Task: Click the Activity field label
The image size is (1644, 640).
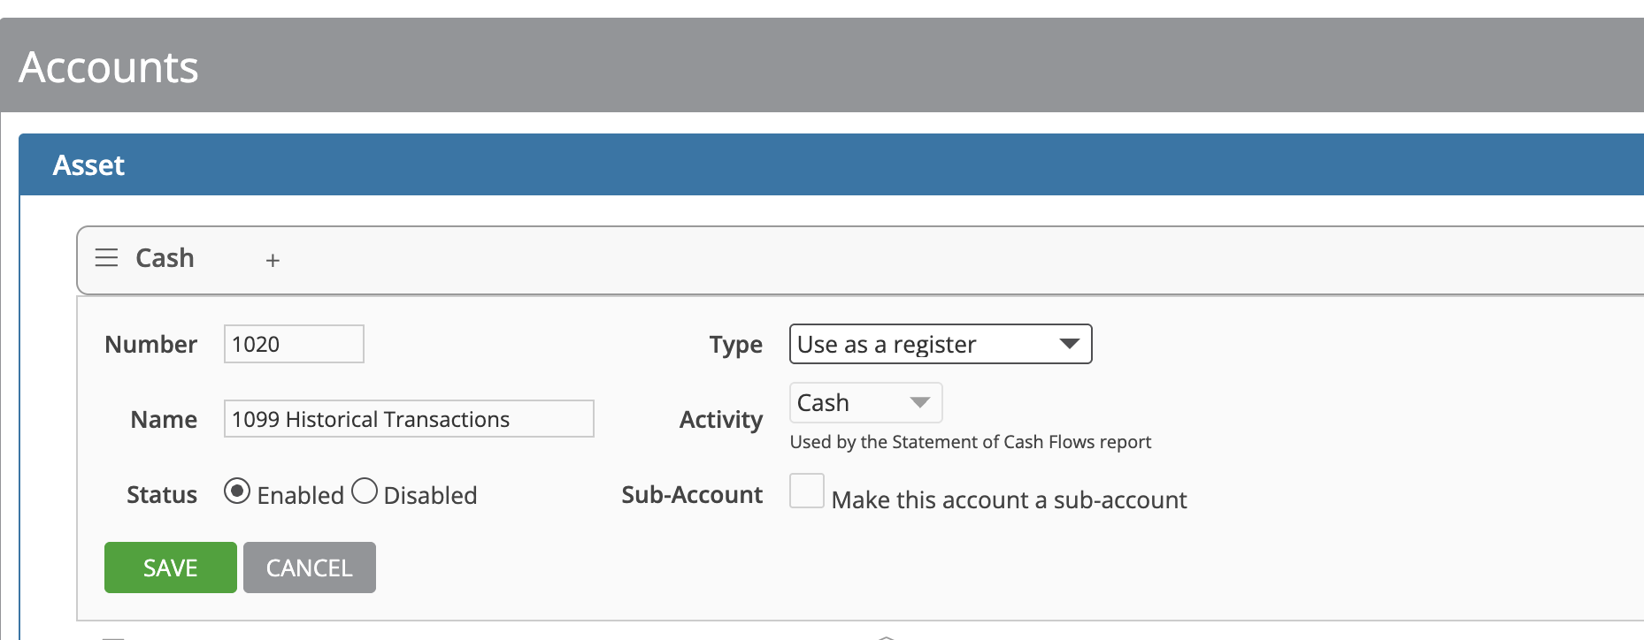Action: (721, 420)
